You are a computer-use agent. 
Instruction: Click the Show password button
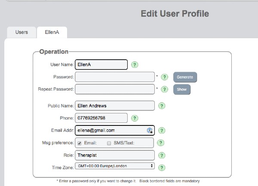click(x=182, y=89)
